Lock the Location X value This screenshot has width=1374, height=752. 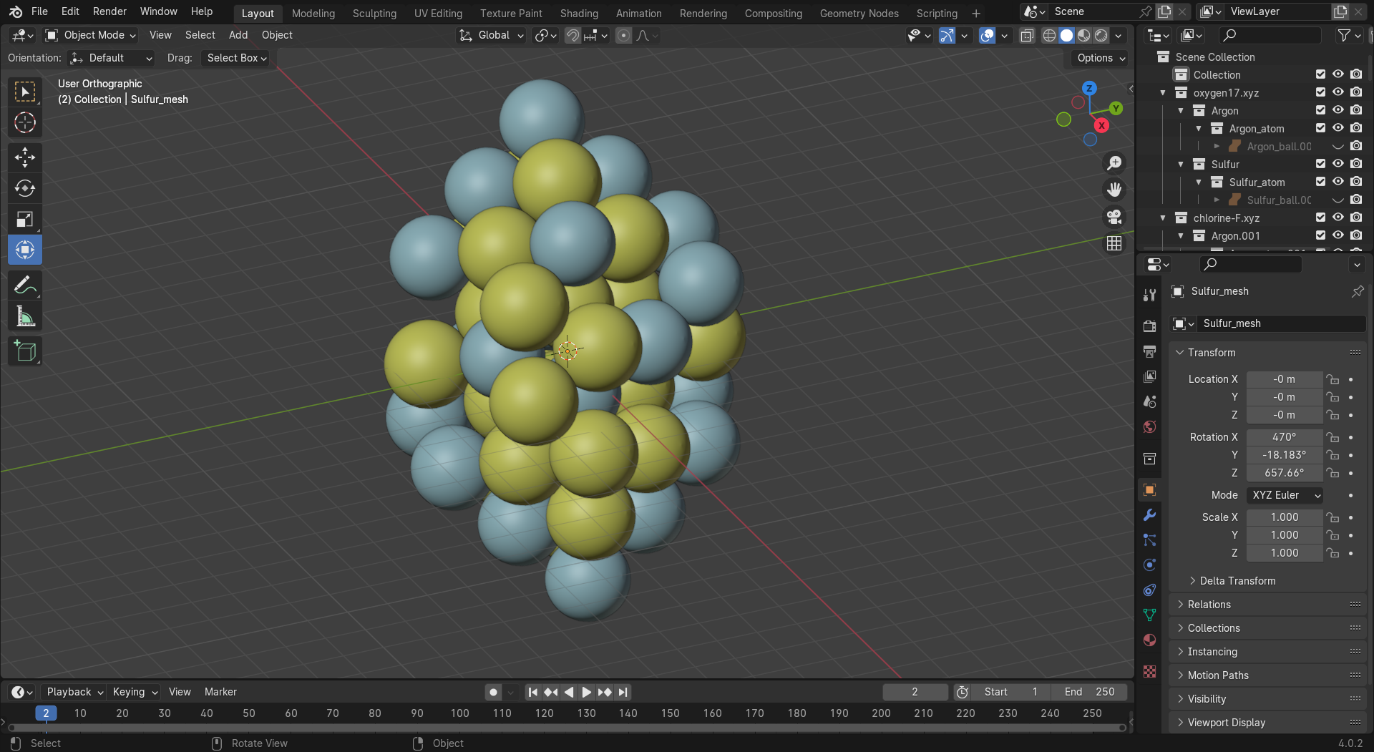[1332, 379]
